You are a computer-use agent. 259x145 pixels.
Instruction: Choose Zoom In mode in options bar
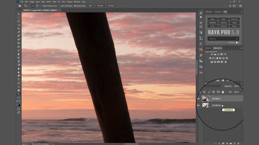[x=33, y=6]
